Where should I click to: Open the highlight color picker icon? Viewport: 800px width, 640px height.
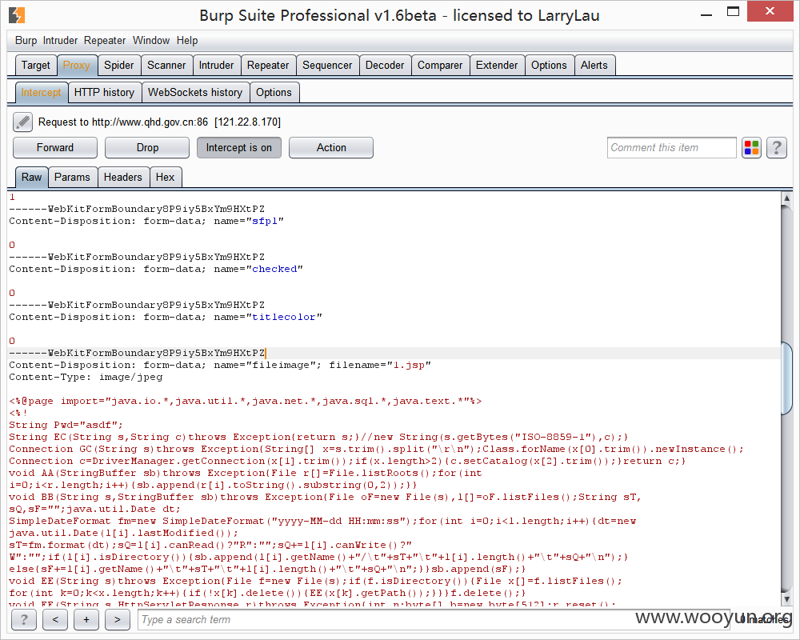(751, 148)
